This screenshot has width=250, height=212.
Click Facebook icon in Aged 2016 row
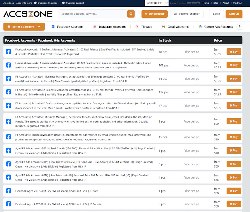coord(9,177)
